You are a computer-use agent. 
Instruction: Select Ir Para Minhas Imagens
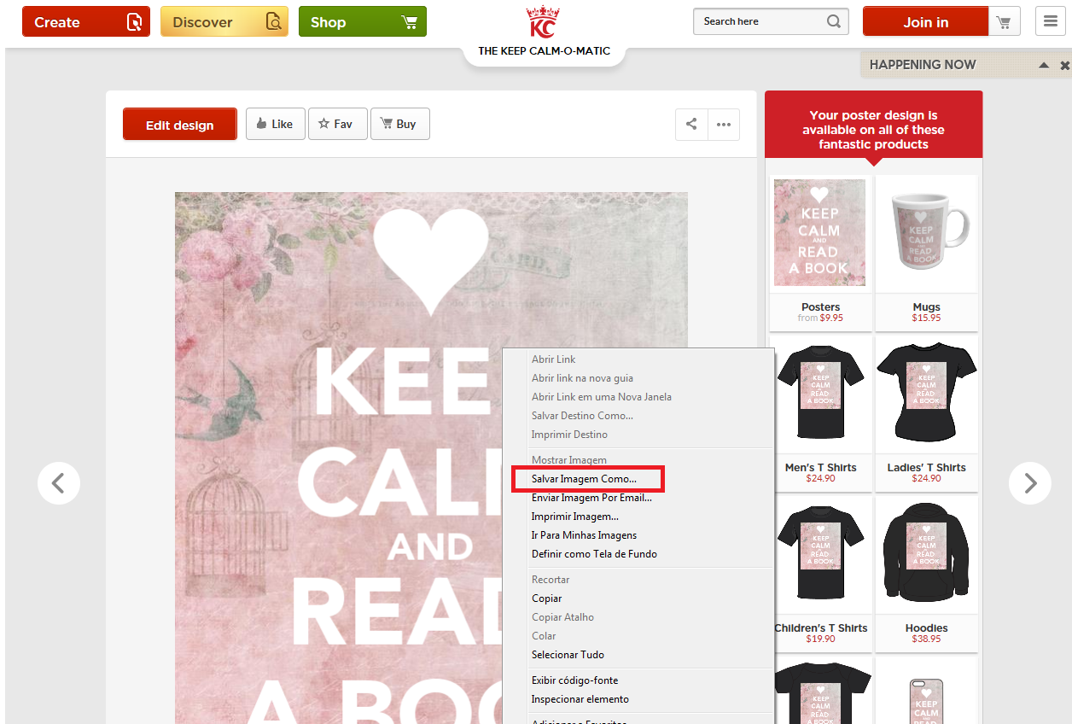coord(585,535)
